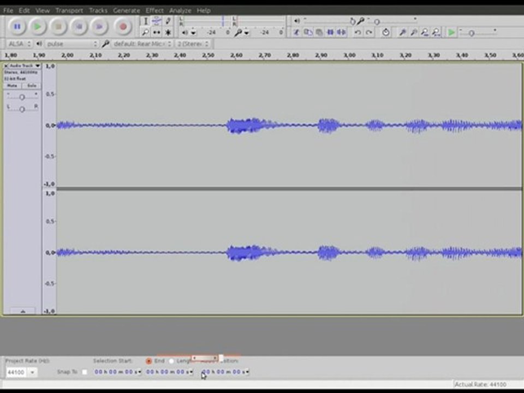The width and height of the screenshot is (524, 393).
Task: Open the Transport menu
Action: (69, 10)
